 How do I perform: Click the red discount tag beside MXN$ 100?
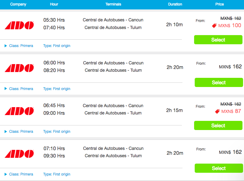point(214,26)
